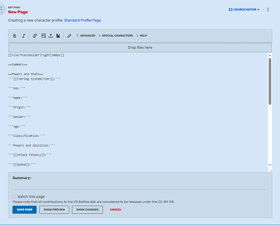This screenshot has height=225, width=280.
Task: Apply italic formatting with the I icon
Action: (x=24, y=36)
